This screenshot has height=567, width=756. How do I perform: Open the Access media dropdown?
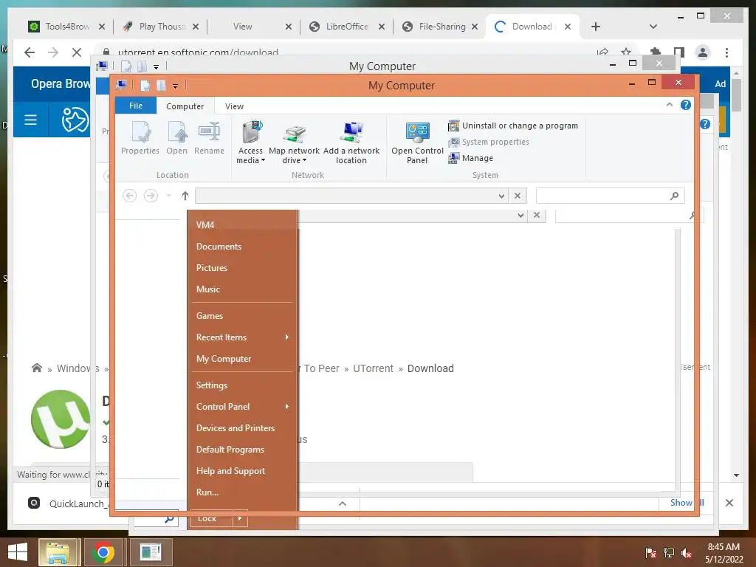251,142
